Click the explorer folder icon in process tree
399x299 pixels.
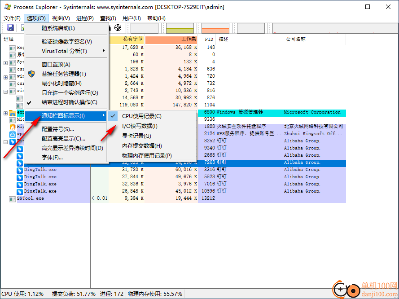coord(13,113)
